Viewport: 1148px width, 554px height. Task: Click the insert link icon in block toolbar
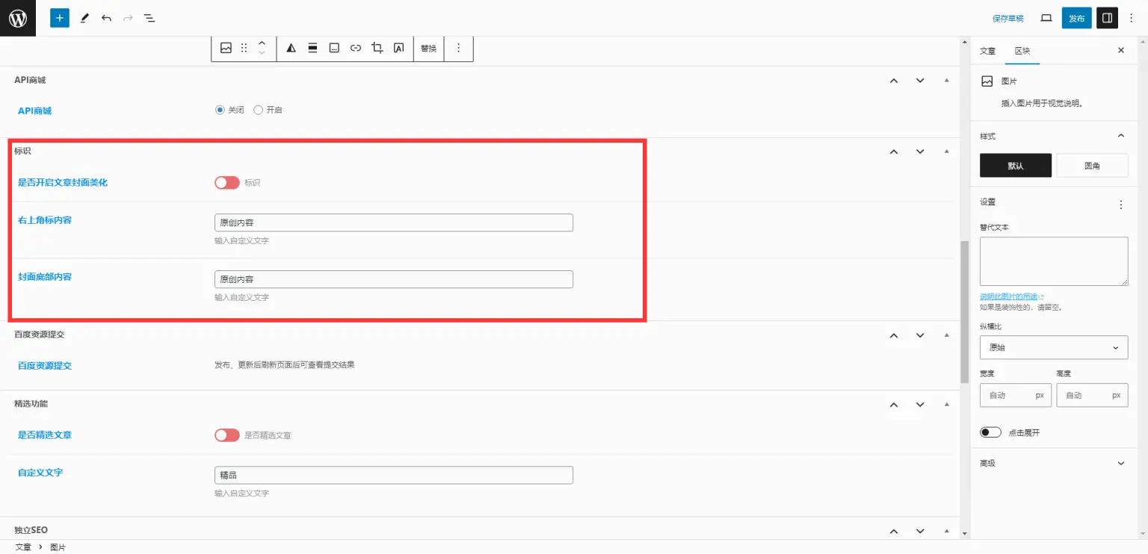point(356,48)
